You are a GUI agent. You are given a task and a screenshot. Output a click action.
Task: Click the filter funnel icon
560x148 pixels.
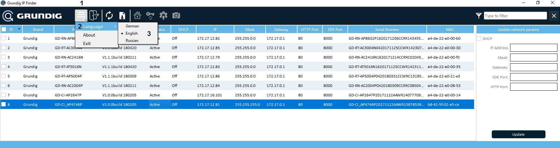click(x=479, y=16)
